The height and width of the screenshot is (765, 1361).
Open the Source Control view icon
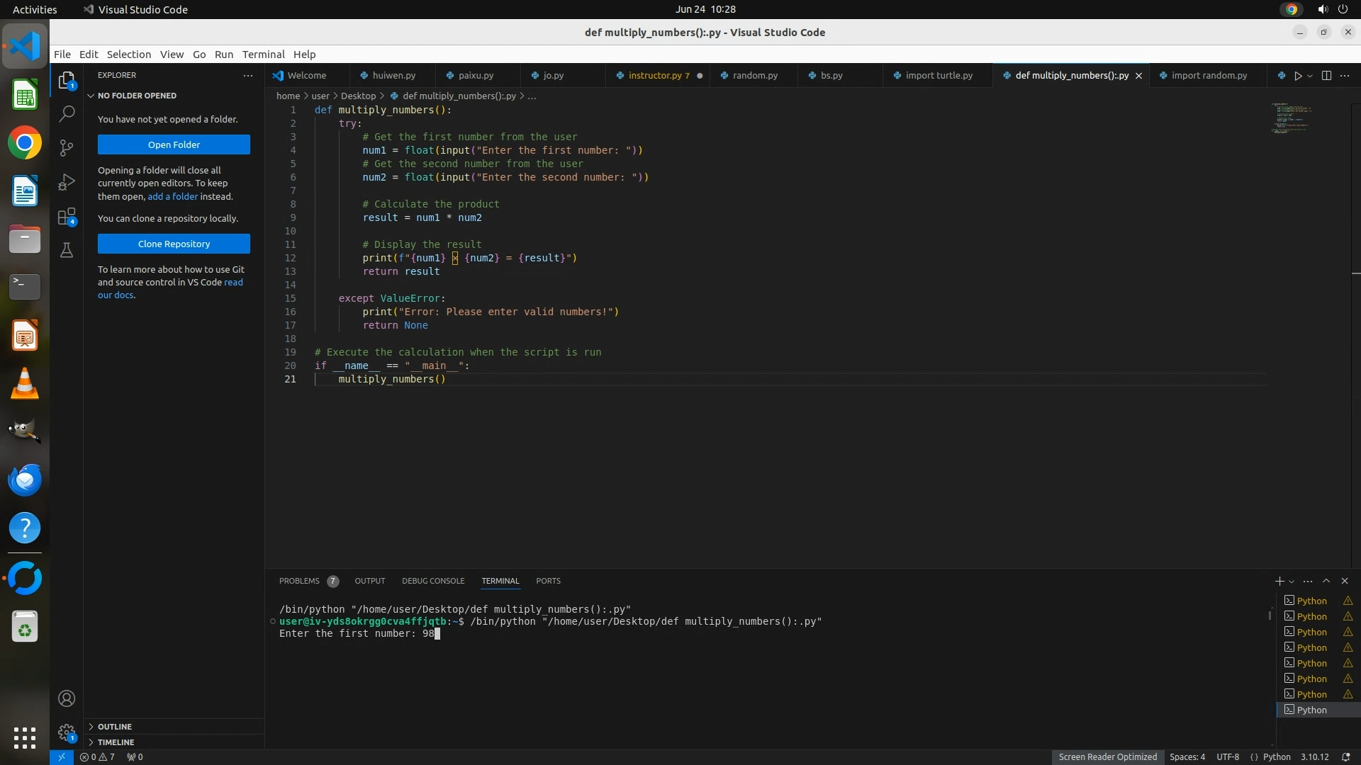[x=67, y=147]
